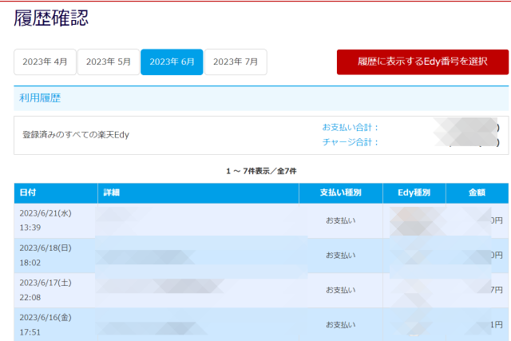Click the 履歴確認 page heading

51,19
